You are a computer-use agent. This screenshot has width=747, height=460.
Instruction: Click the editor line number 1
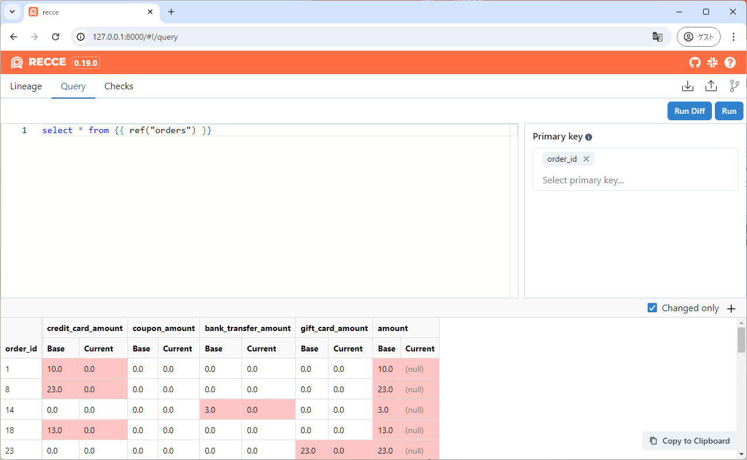(24, 130)
